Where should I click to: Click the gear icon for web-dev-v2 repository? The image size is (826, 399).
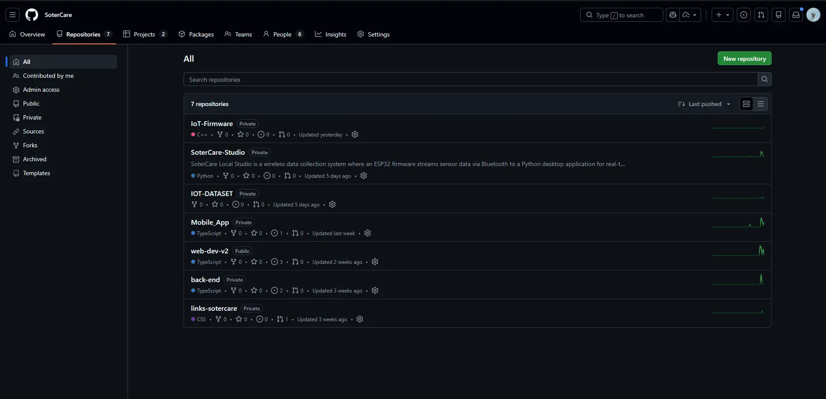tap(375, 262)
